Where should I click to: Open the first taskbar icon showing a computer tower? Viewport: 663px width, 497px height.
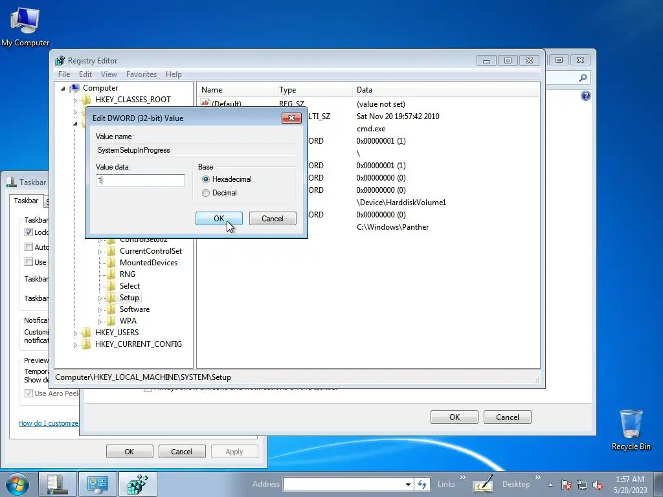(x=58, y=484)
